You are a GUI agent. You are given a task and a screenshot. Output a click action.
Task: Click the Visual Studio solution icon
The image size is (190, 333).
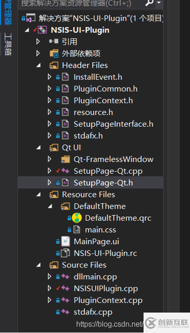point(31,18)
